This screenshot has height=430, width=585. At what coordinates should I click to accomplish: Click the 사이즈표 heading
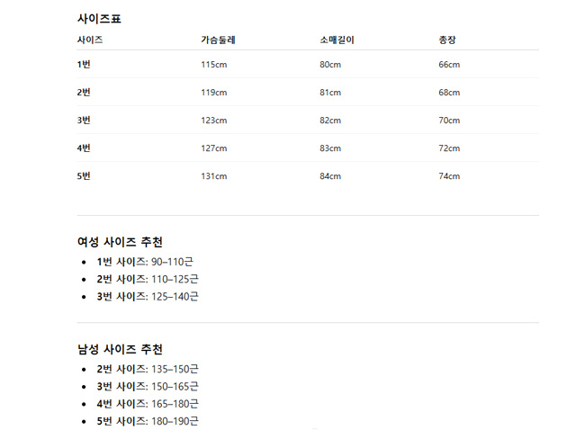(100, 18)
